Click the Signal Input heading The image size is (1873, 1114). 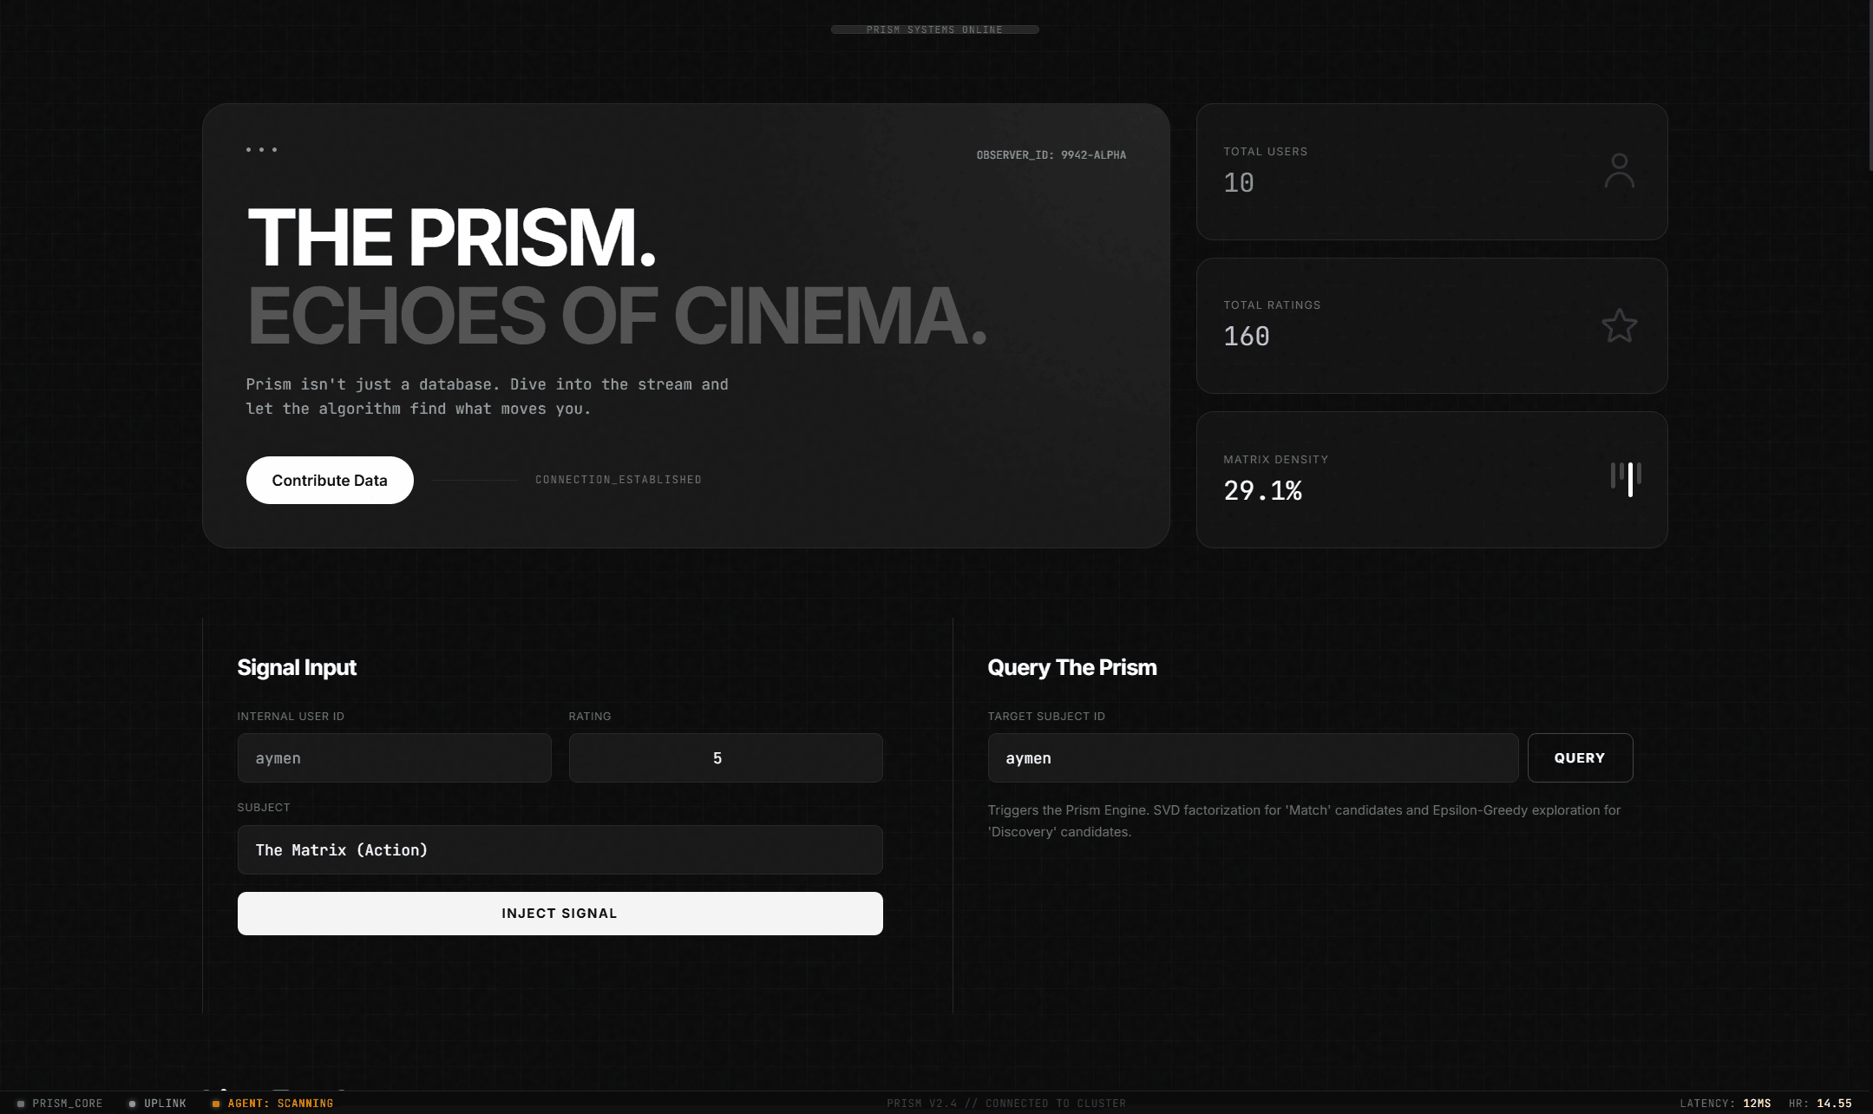[x=297, y=667]
